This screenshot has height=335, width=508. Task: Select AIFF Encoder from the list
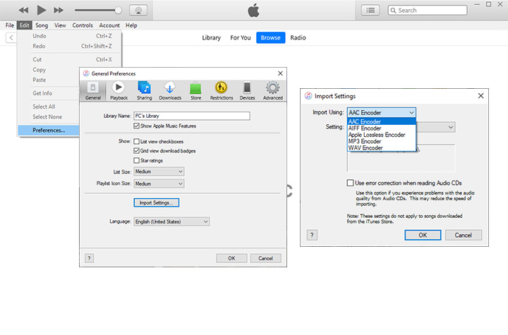click(381, 128)
